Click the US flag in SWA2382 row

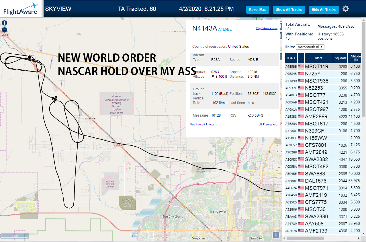click(301, 159)
